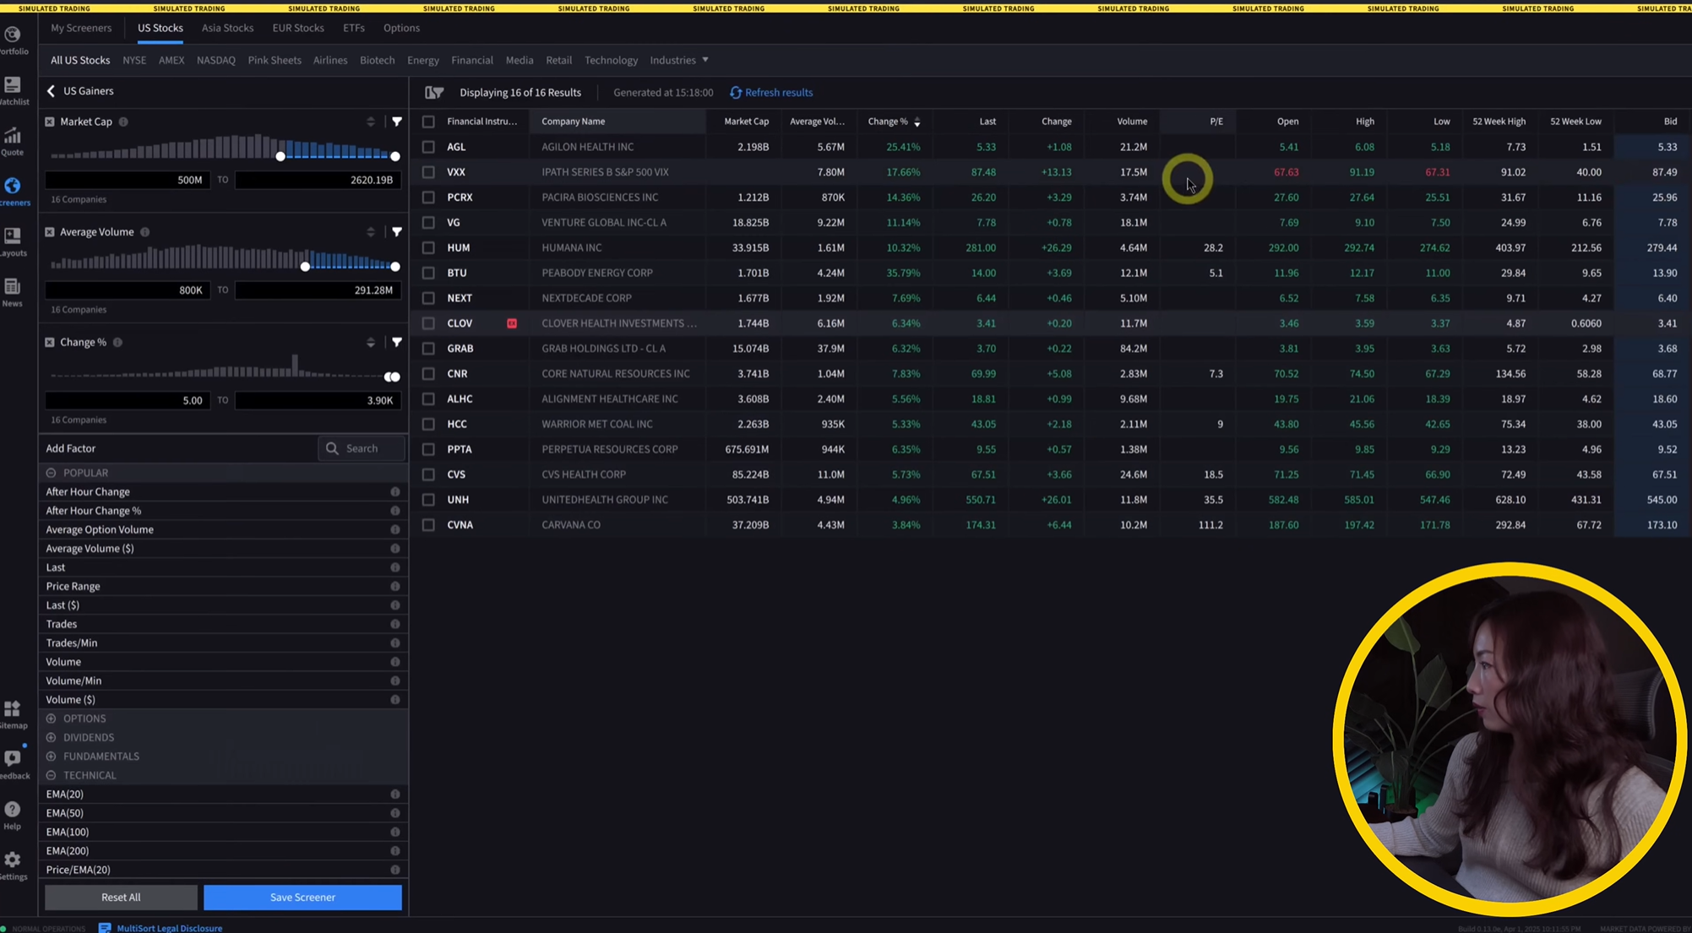1692x933 pixels.
Task: Click the Refresh results icon
Action: pos(736,93)
